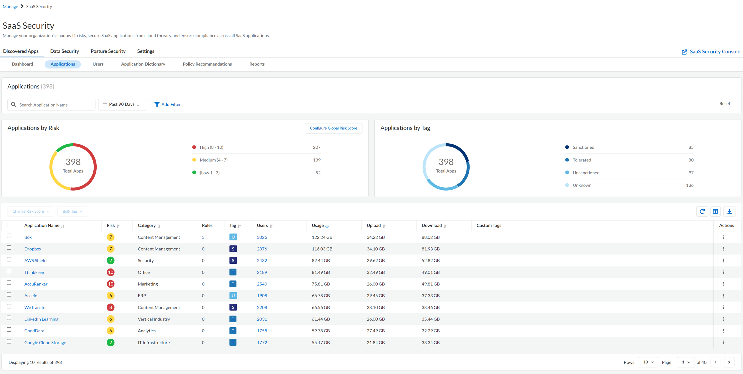This screenshot has width=743, height=374.
Task: Select the Dropbox row checkbox
Action: [9, 248]
